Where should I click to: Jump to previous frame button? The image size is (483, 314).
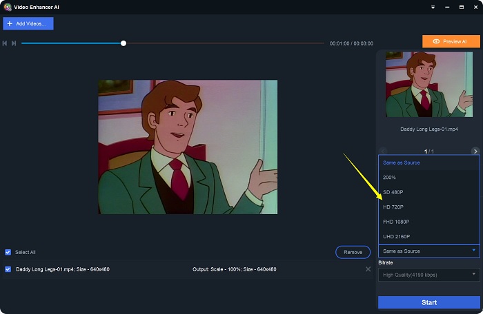[5, 43]
